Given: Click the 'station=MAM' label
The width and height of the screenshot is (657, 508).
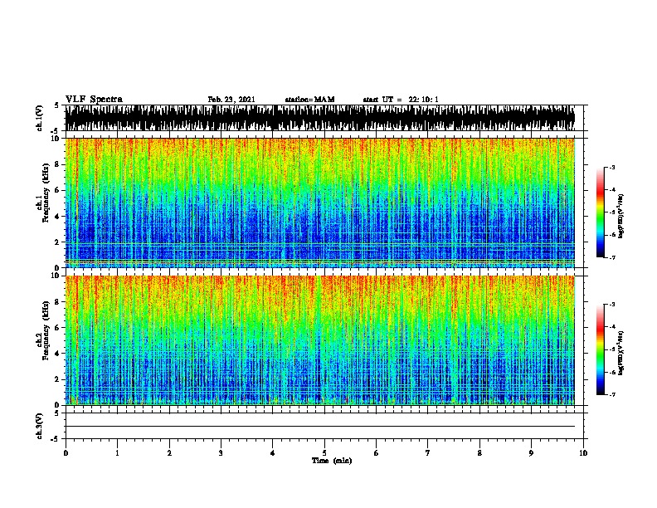Looking at the screenshot, I should [309, 100].
